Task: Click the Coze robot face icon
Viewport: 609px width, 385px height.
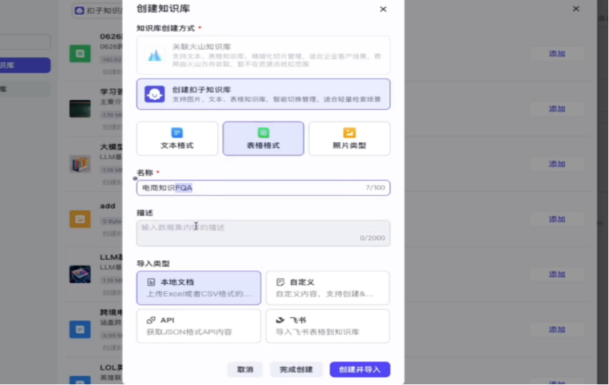Action: pos(154,94)
